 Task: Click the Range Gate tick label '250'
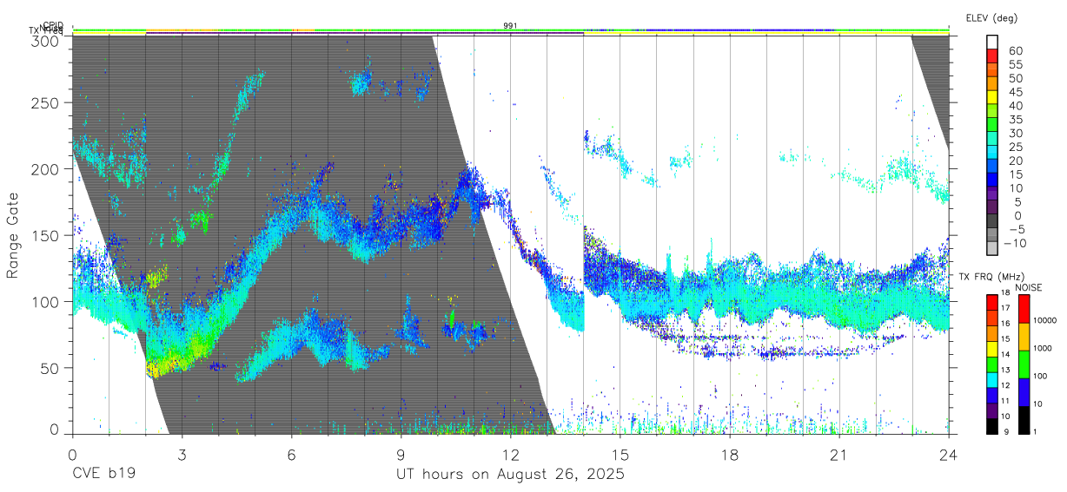47,102
